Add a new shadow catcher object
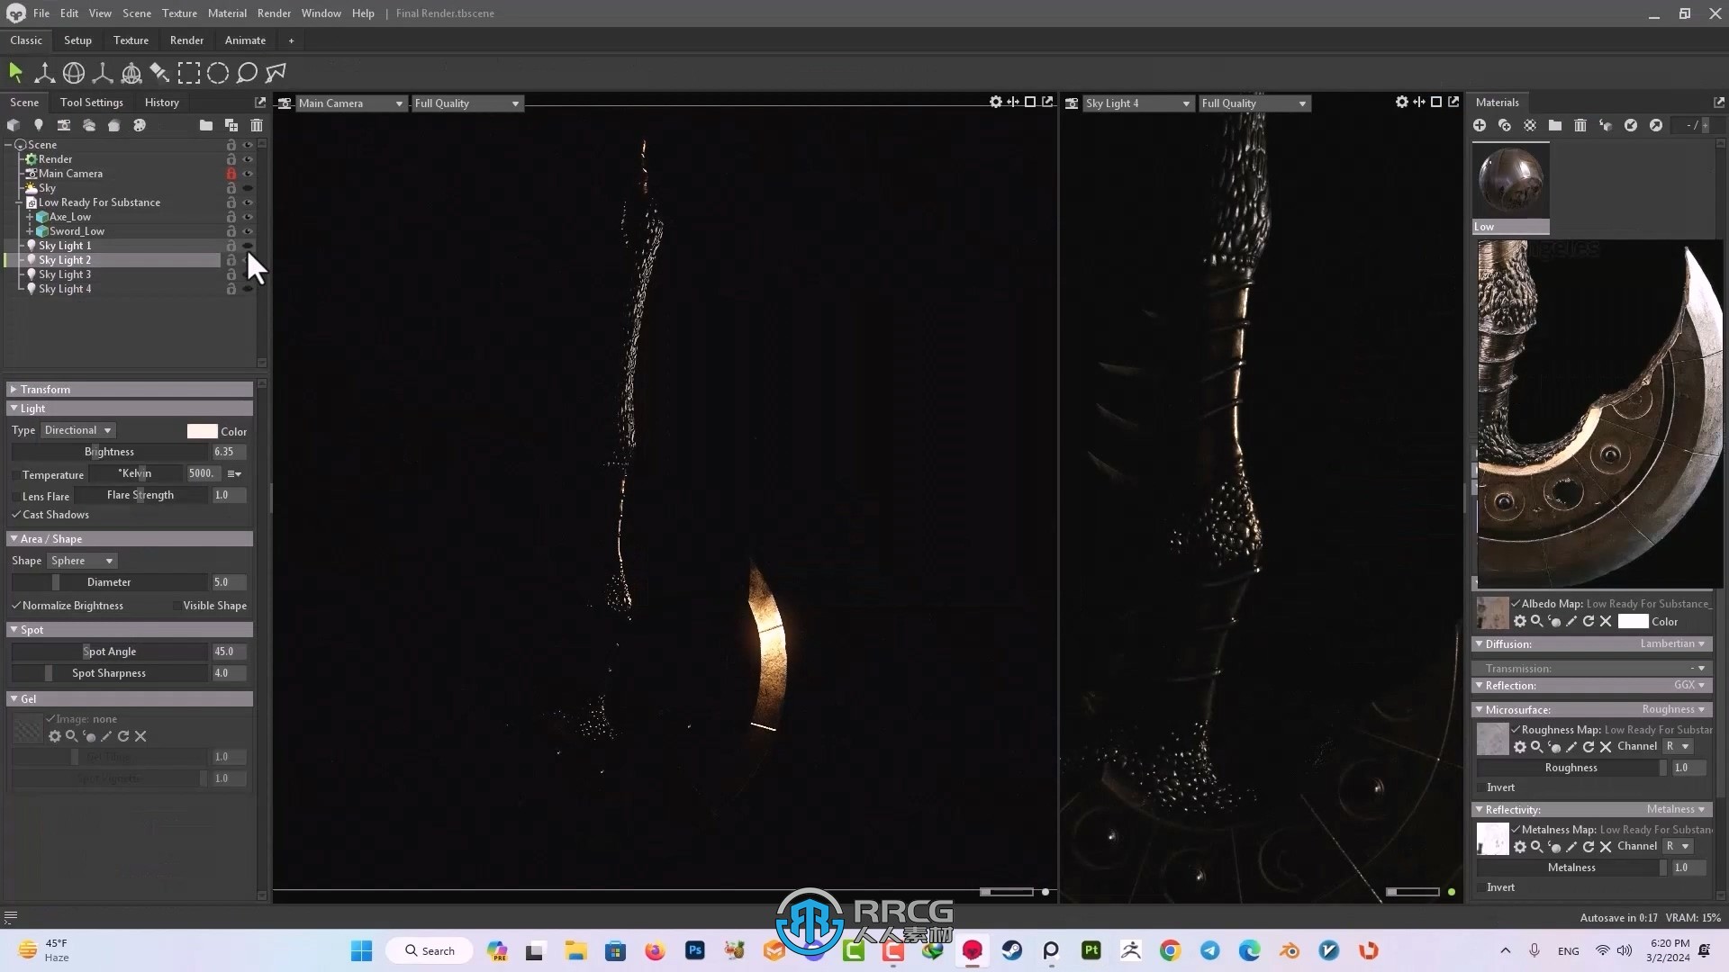 pyautogui.click(x=114, y=125)
